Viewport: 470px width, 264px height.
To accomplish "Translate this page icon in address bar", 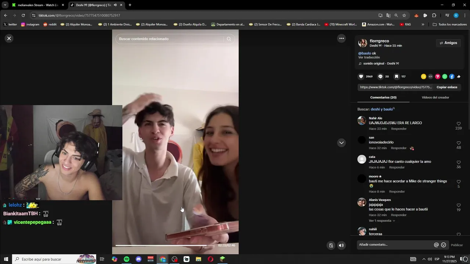I will [388, 15].
